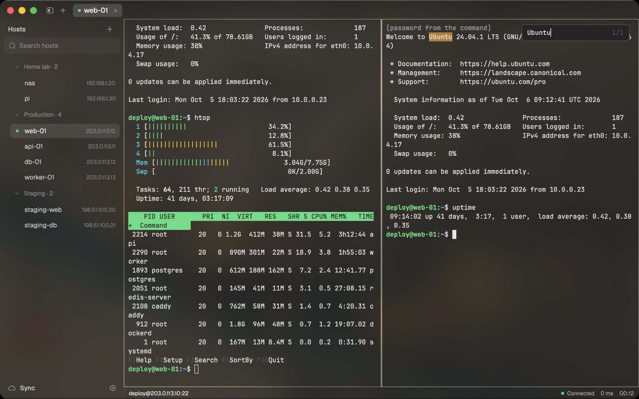Switch to the web-01 tab
The image size is (639, 399).
click(x=97, y=10)
